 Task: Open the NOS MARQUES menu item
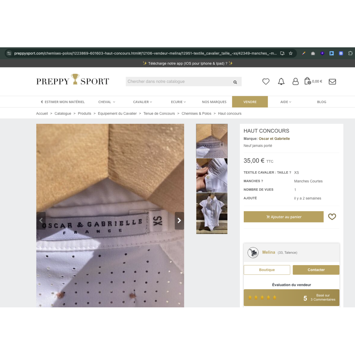point(214,102)
